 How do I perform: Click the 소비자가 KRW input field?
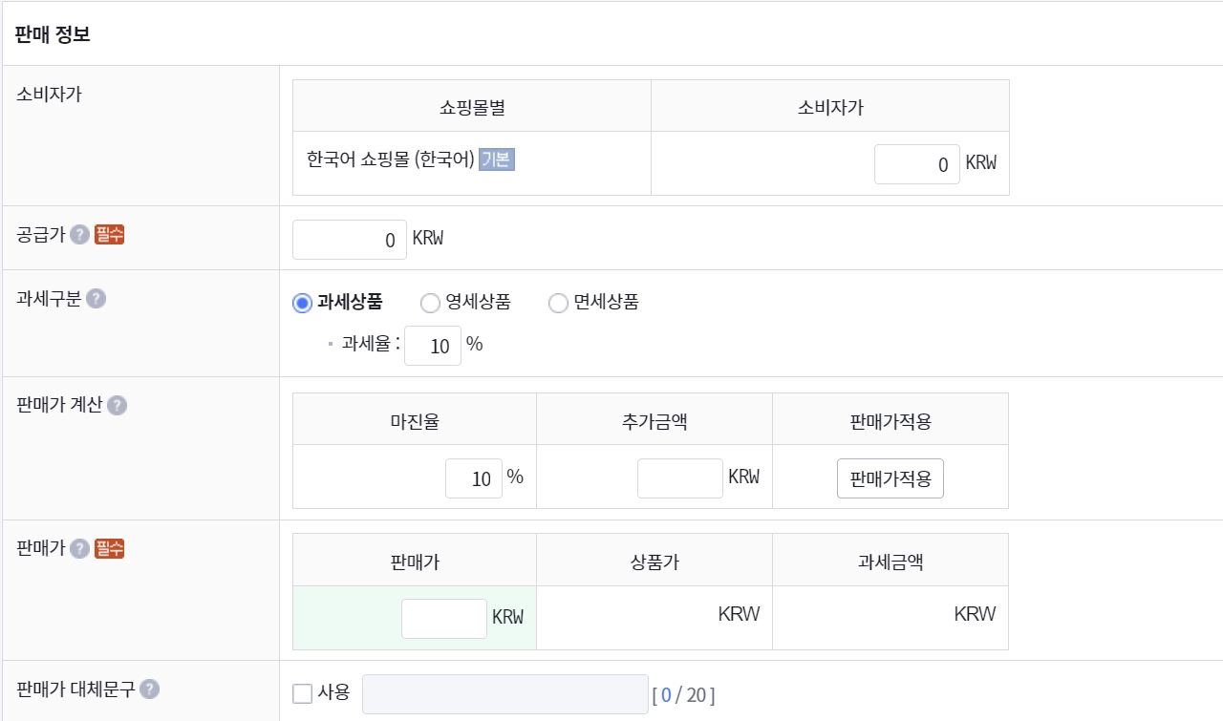pyautogui.click(x=916, y=164)
